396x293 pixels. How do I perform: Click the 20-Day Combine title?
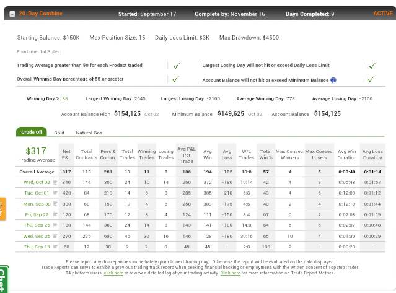point(41,14)
